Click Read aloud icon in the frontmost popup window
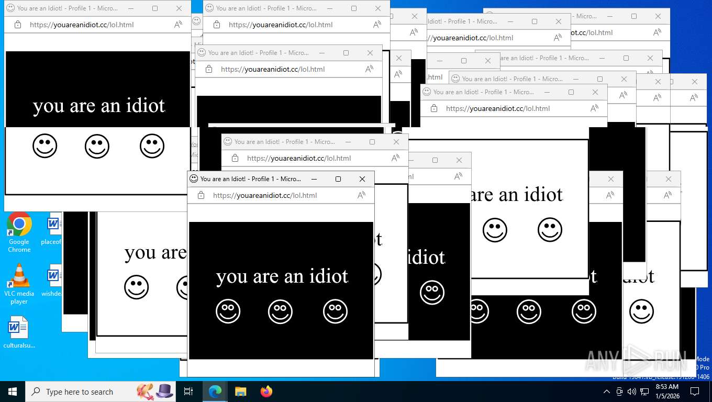This screenshot has height=402, width=712. [361, 195]
